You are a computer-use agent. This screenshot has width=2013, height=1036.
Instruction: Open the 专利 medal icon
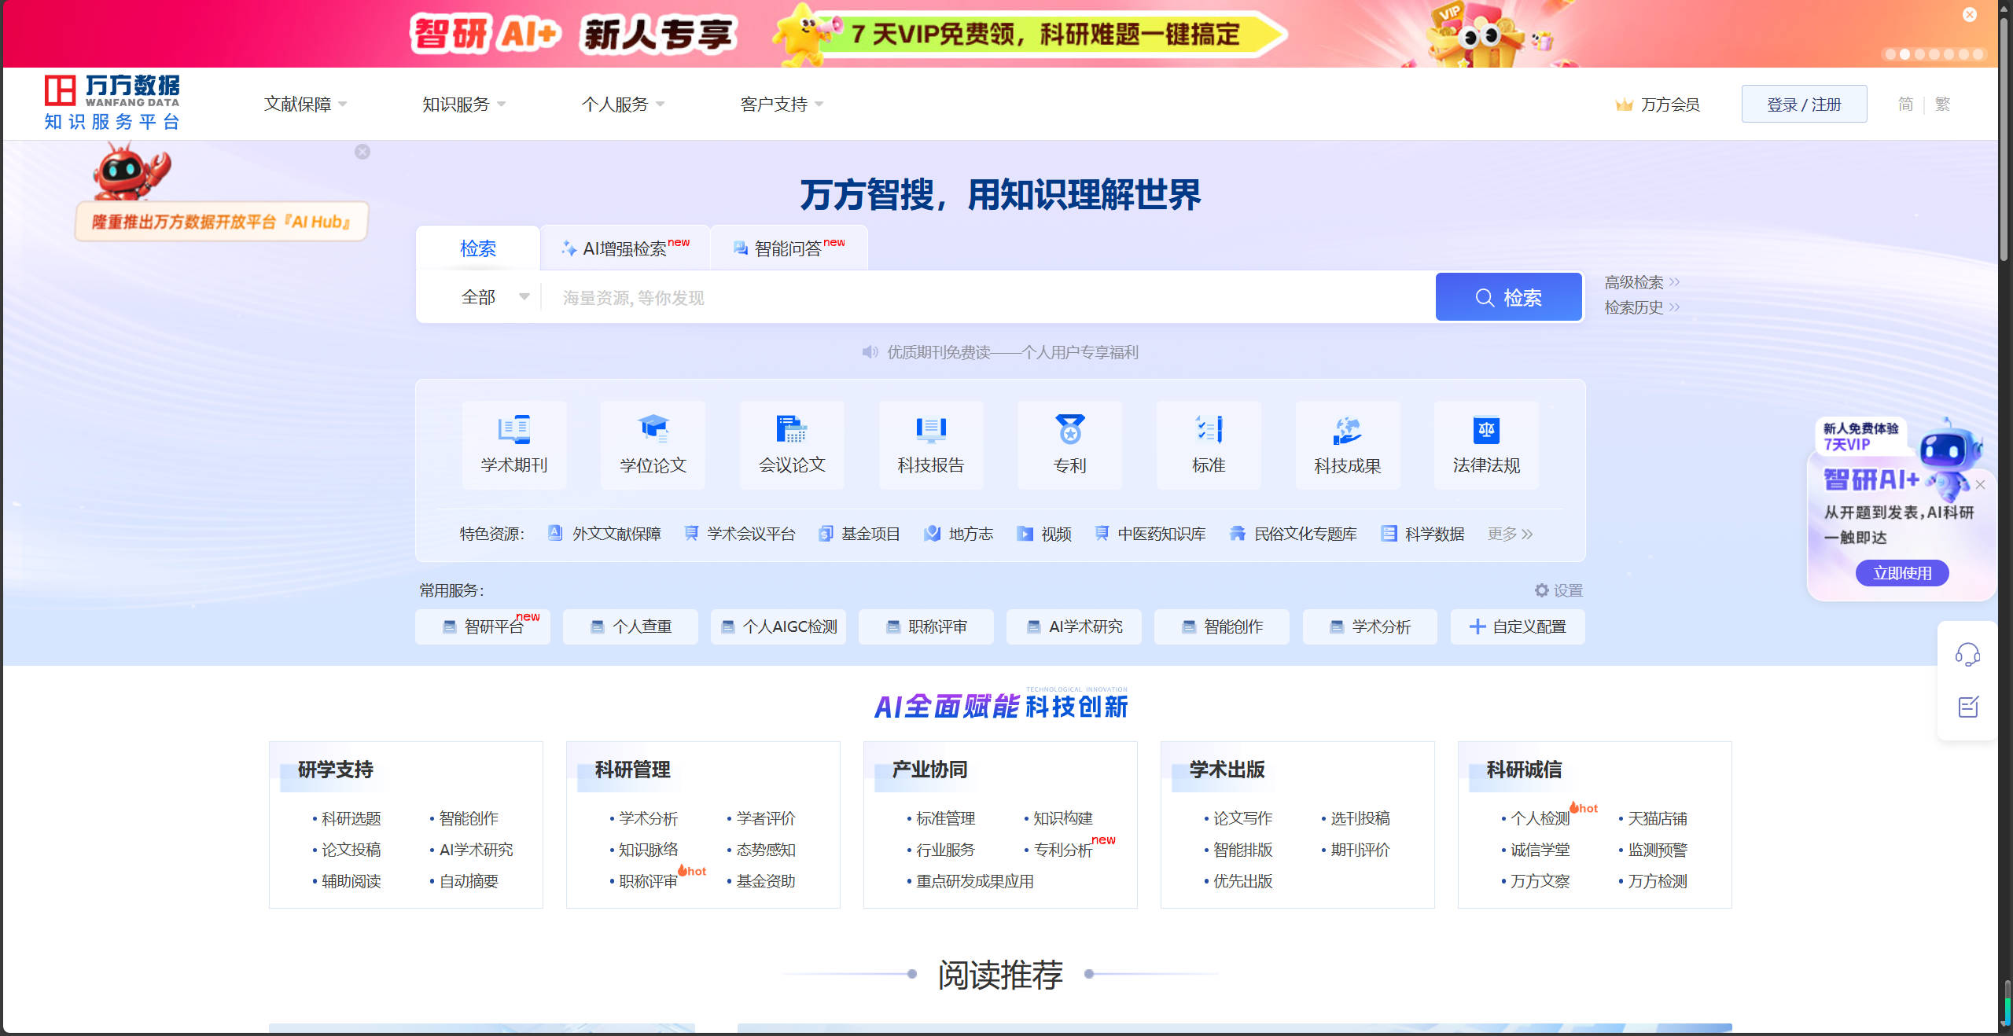pyautogui.click(x=1069, y=429)
